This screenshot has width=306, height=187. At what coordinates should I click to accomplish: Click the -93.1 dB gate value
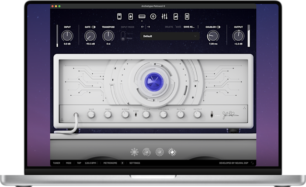point(90,44)
